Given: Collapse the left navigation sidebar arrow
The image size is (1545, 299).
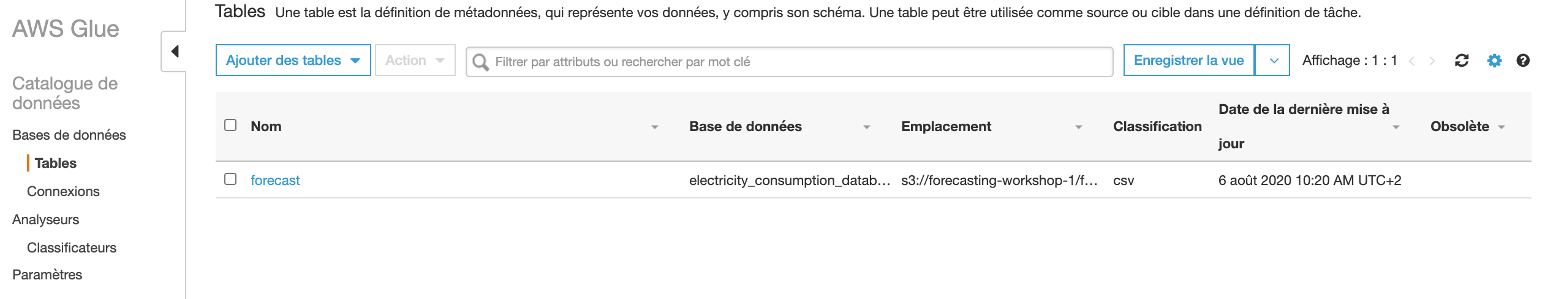Looking at the screenshot, I should pyautogui.click(x=175, y=51).
